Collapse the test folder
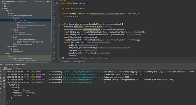 (x=5, y=54)
